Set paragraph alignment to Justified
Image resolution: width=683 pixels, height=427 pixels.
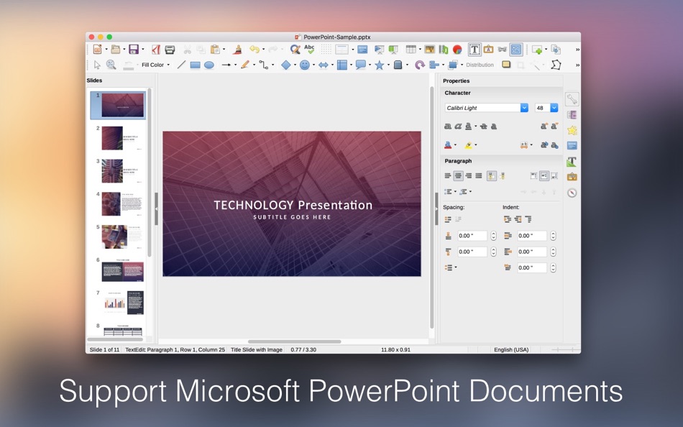[479, 176]
